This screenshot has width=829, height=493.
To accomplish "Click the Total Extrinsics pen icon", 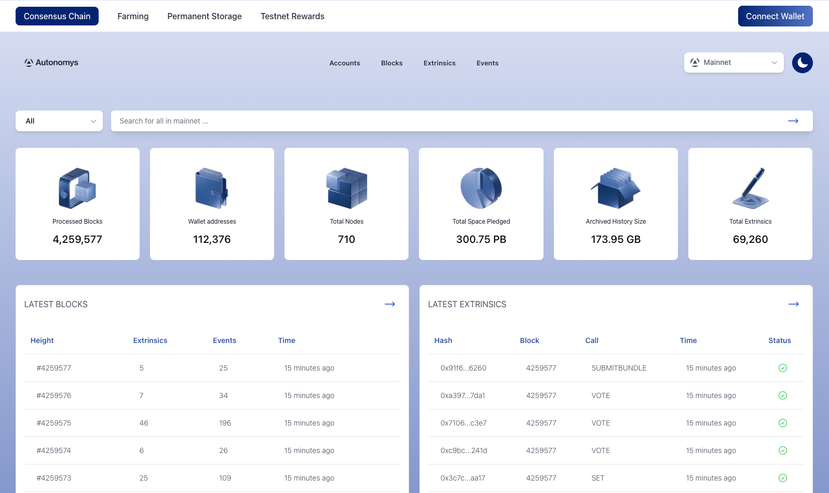I will (x=750, y=188).
